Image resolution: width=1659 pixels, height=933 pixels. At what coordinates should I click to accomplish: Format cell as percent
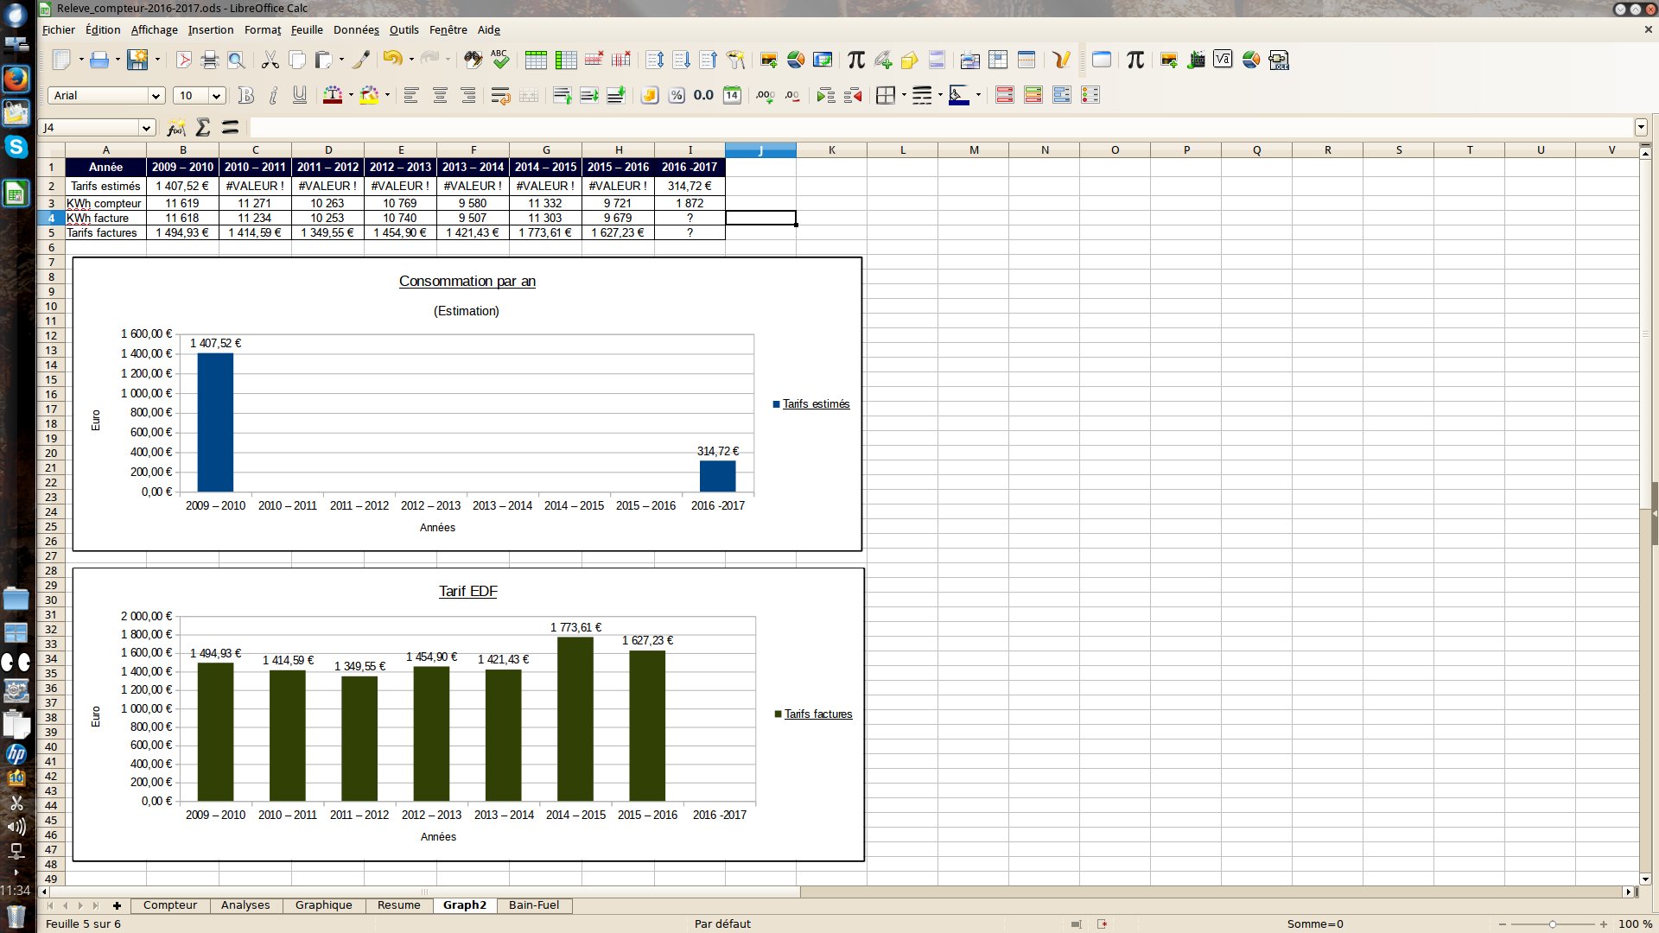pyautogui.click(x=677, y=95)
